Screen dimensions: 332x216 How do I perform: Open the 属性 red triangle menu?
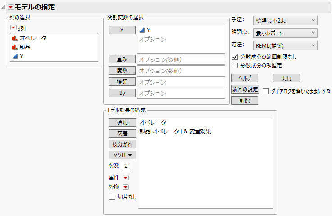point(126,178)
